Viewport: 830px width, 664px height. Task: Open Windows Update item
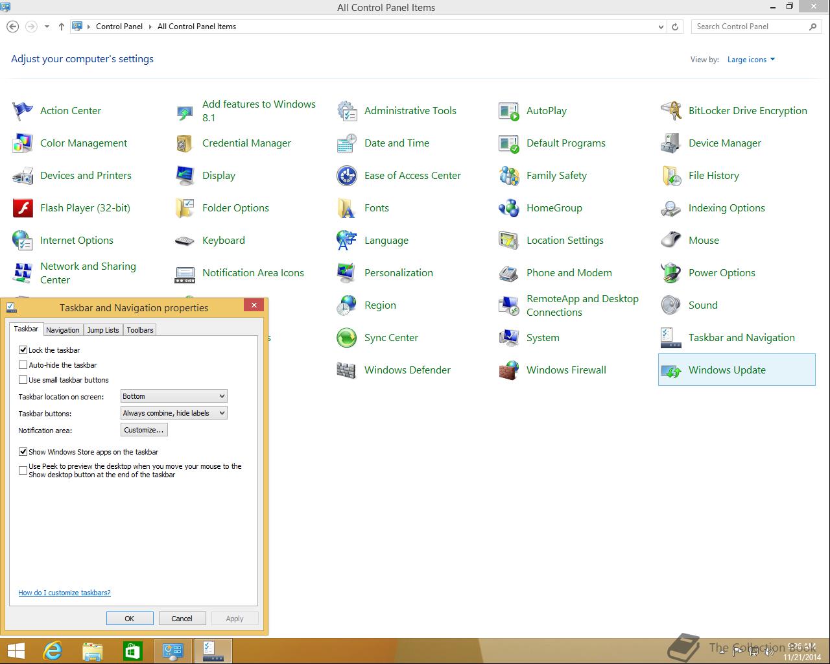click(737, 370)
